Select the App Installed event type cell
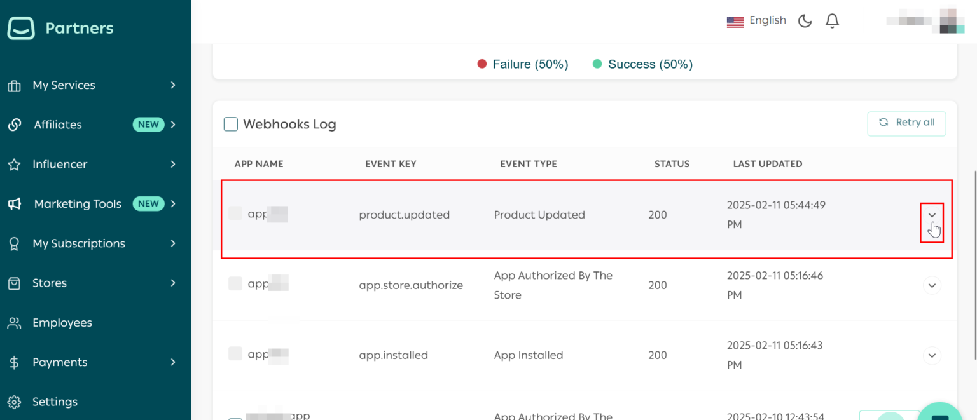The width and height of the screenshot is (977, 420). (529, 355)
